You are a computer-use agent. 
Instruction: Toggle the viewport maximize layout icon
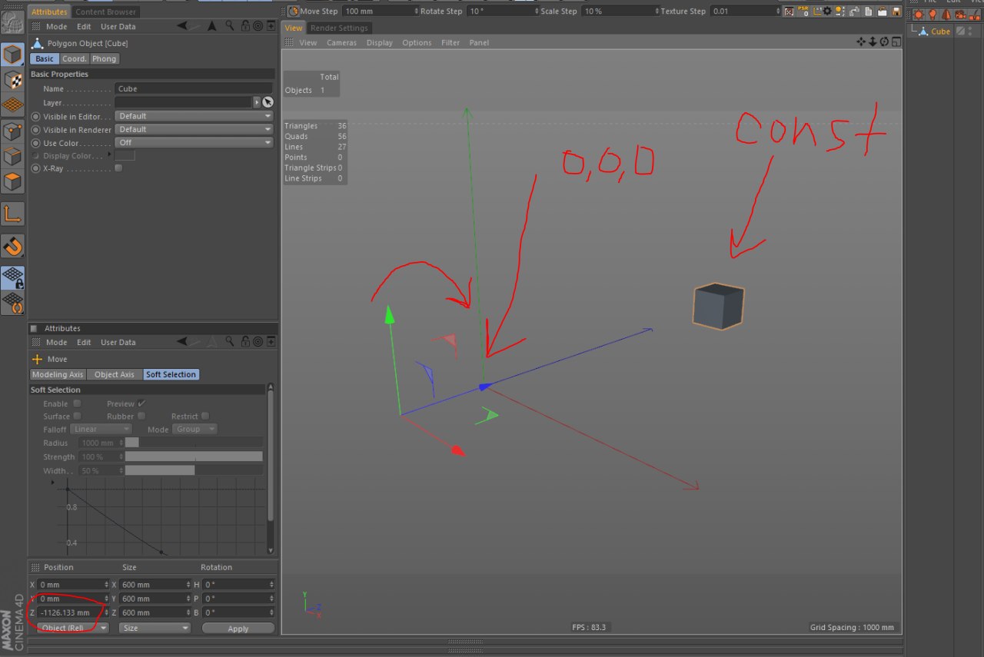896,41
